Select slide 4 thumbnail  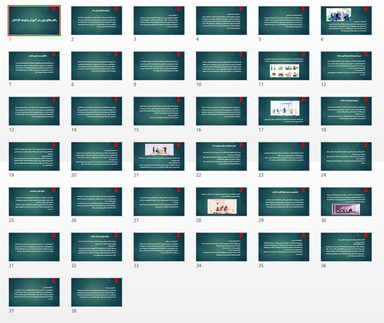tap(222, 21)
